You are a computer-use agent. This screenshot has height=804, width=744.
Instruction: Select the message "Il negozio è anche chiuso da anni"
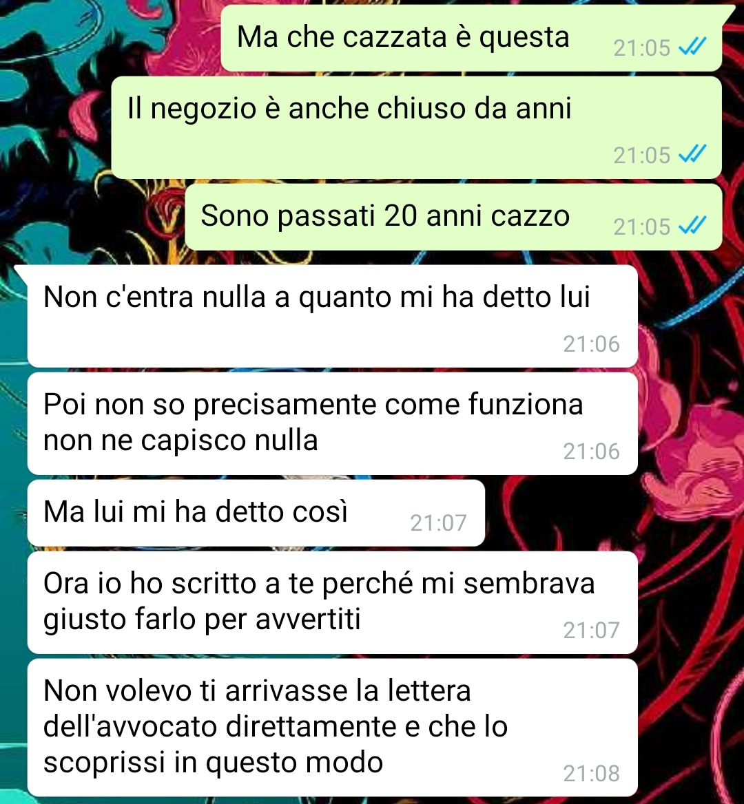(417, 127)
